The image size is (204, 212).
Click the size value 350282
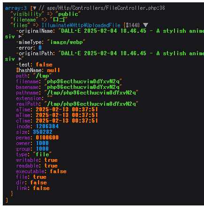(x=43, y=132)
